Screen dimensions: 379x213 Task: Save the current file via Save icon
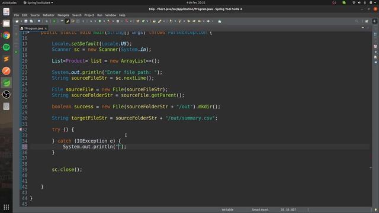pos(26,21)
